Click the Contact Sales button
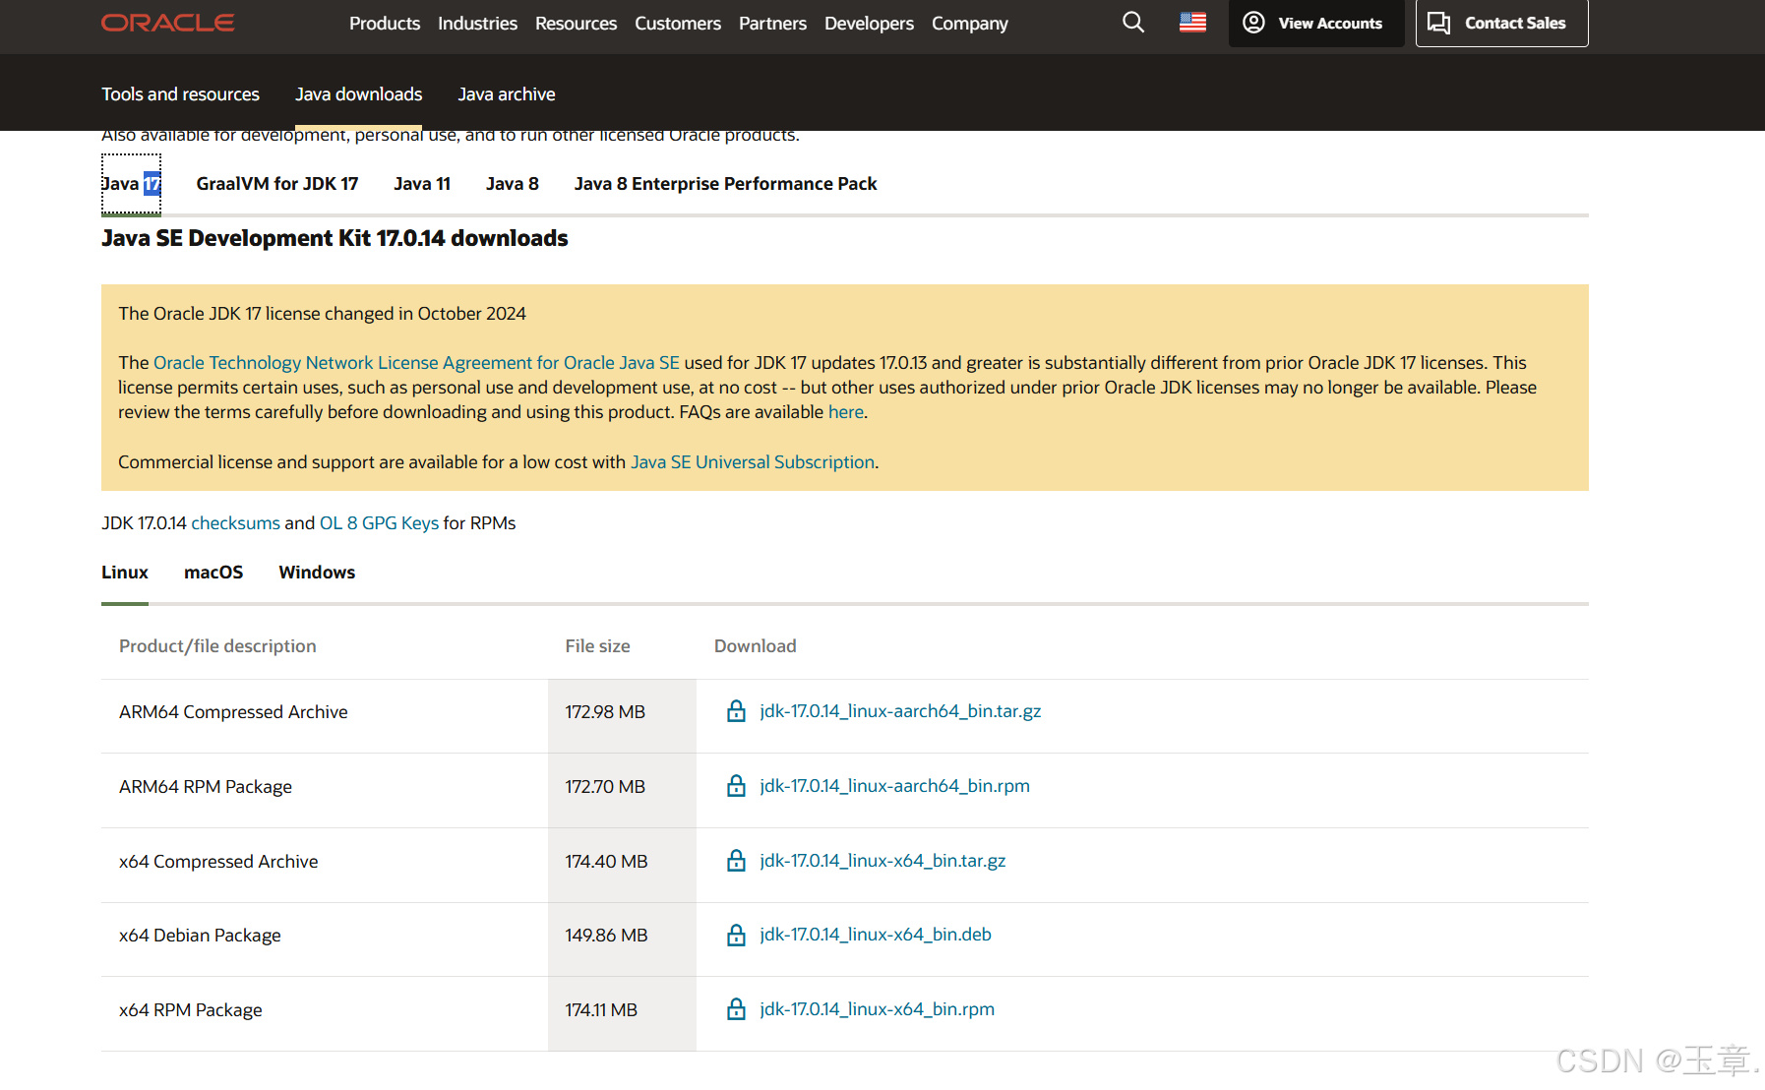Image resolution: width=1765 pixels, height=1090 pixels. point(1501,23)
